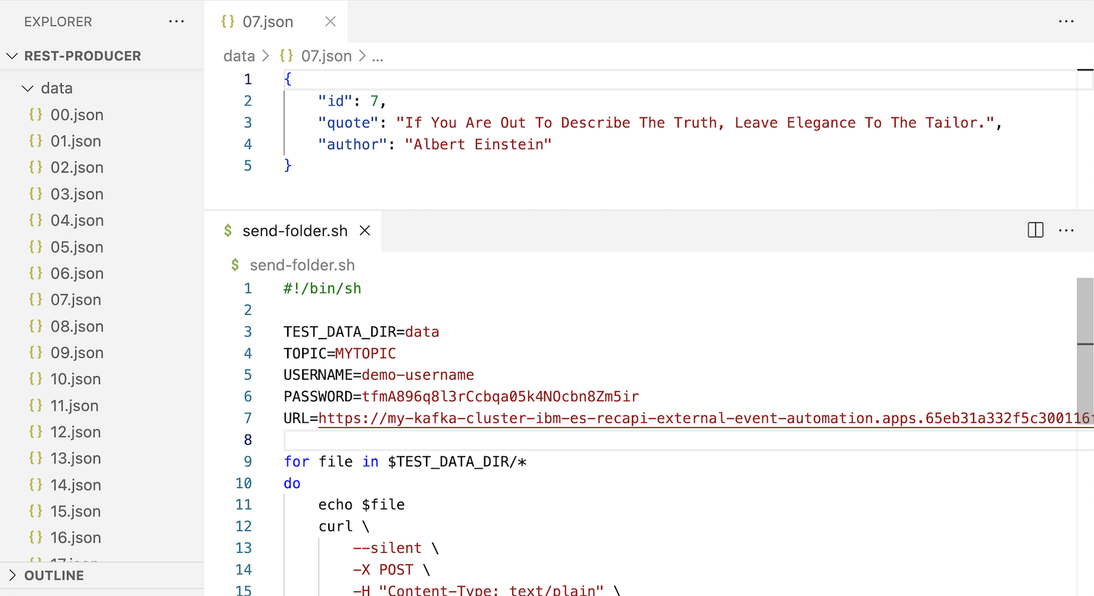This screenshot has width=1094, height=596.
Task: Collapse the data folder
Action: [28, 88]
